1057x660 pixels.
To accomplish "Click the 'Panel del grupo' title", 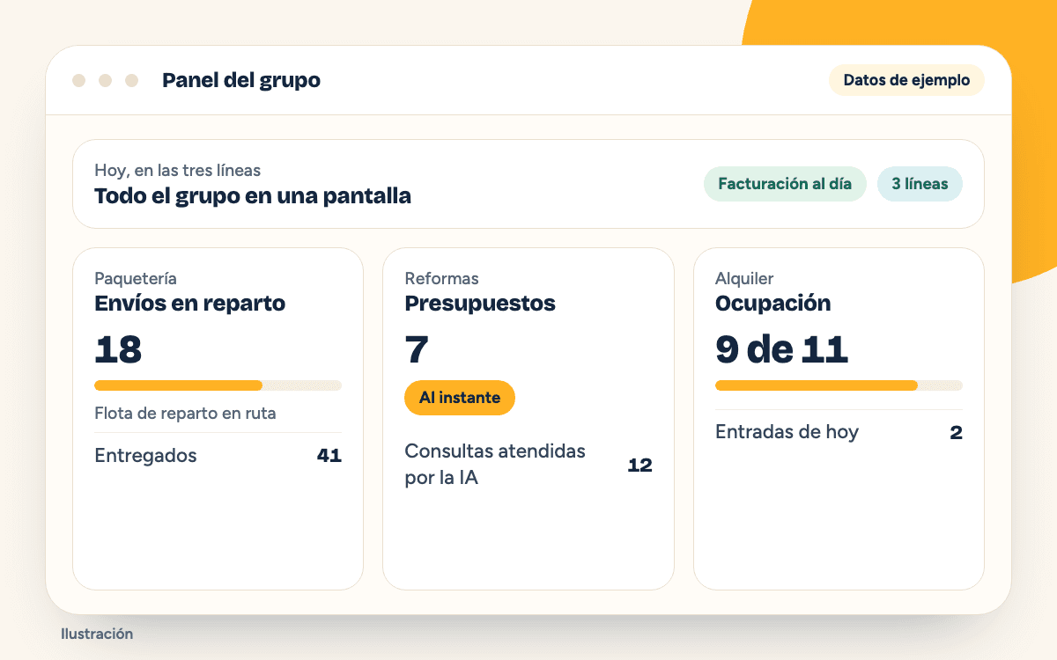I will [x=241, y=80].
